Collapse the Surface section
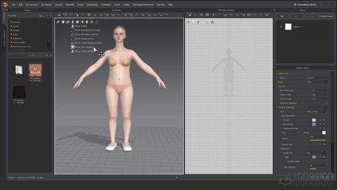This screenshot has height=190, width=337. (277, 86)
